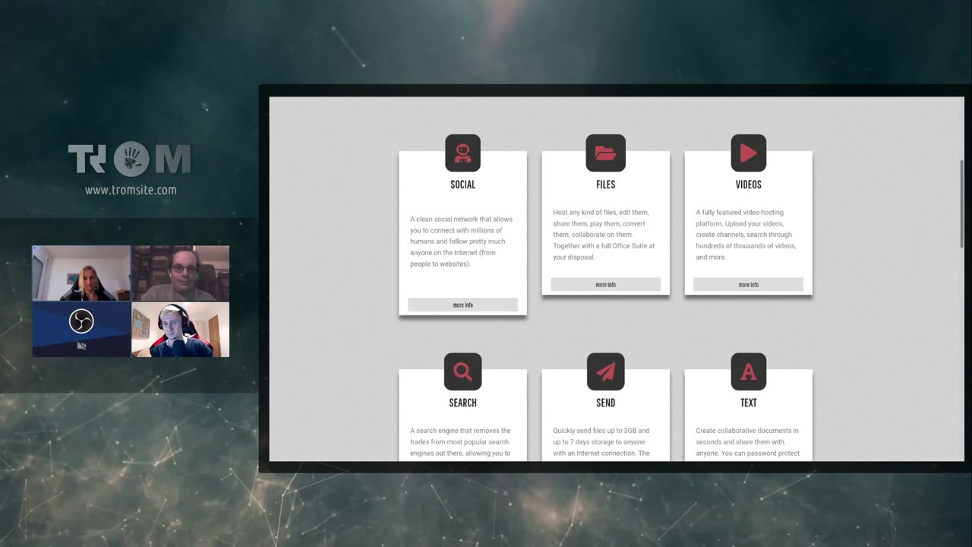This screenshot has height=547, width=972.
Task: Click the Search magnifying glass icon
Action: coord(462,372)
